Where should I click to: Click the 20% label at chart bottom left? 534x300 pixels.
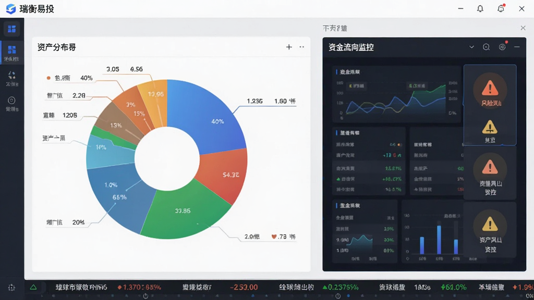[78, 222]
